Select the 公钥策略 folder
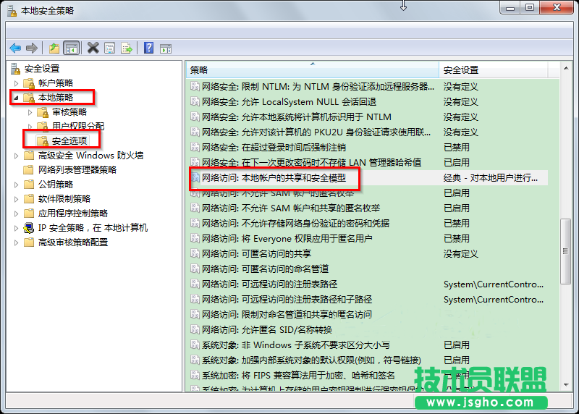The width and height of the screenshot is (579, 414). coord(56,185)
